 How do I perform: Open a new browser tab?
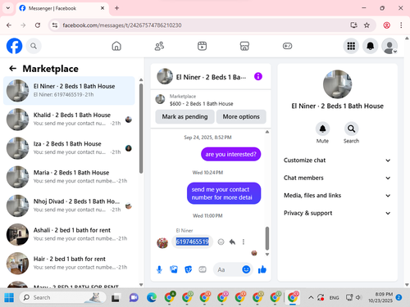(116, 8)
